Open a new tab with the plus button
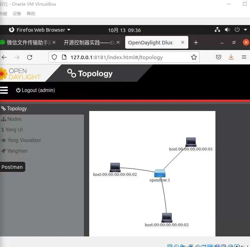 [x=196, y=43]
